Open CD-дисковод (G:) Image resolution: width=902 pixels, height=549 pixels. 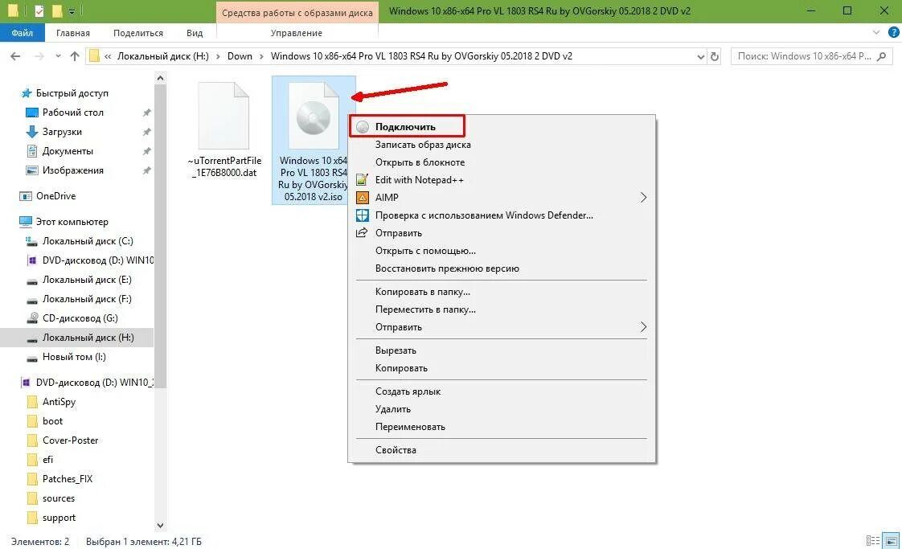(x=80, y=318)
